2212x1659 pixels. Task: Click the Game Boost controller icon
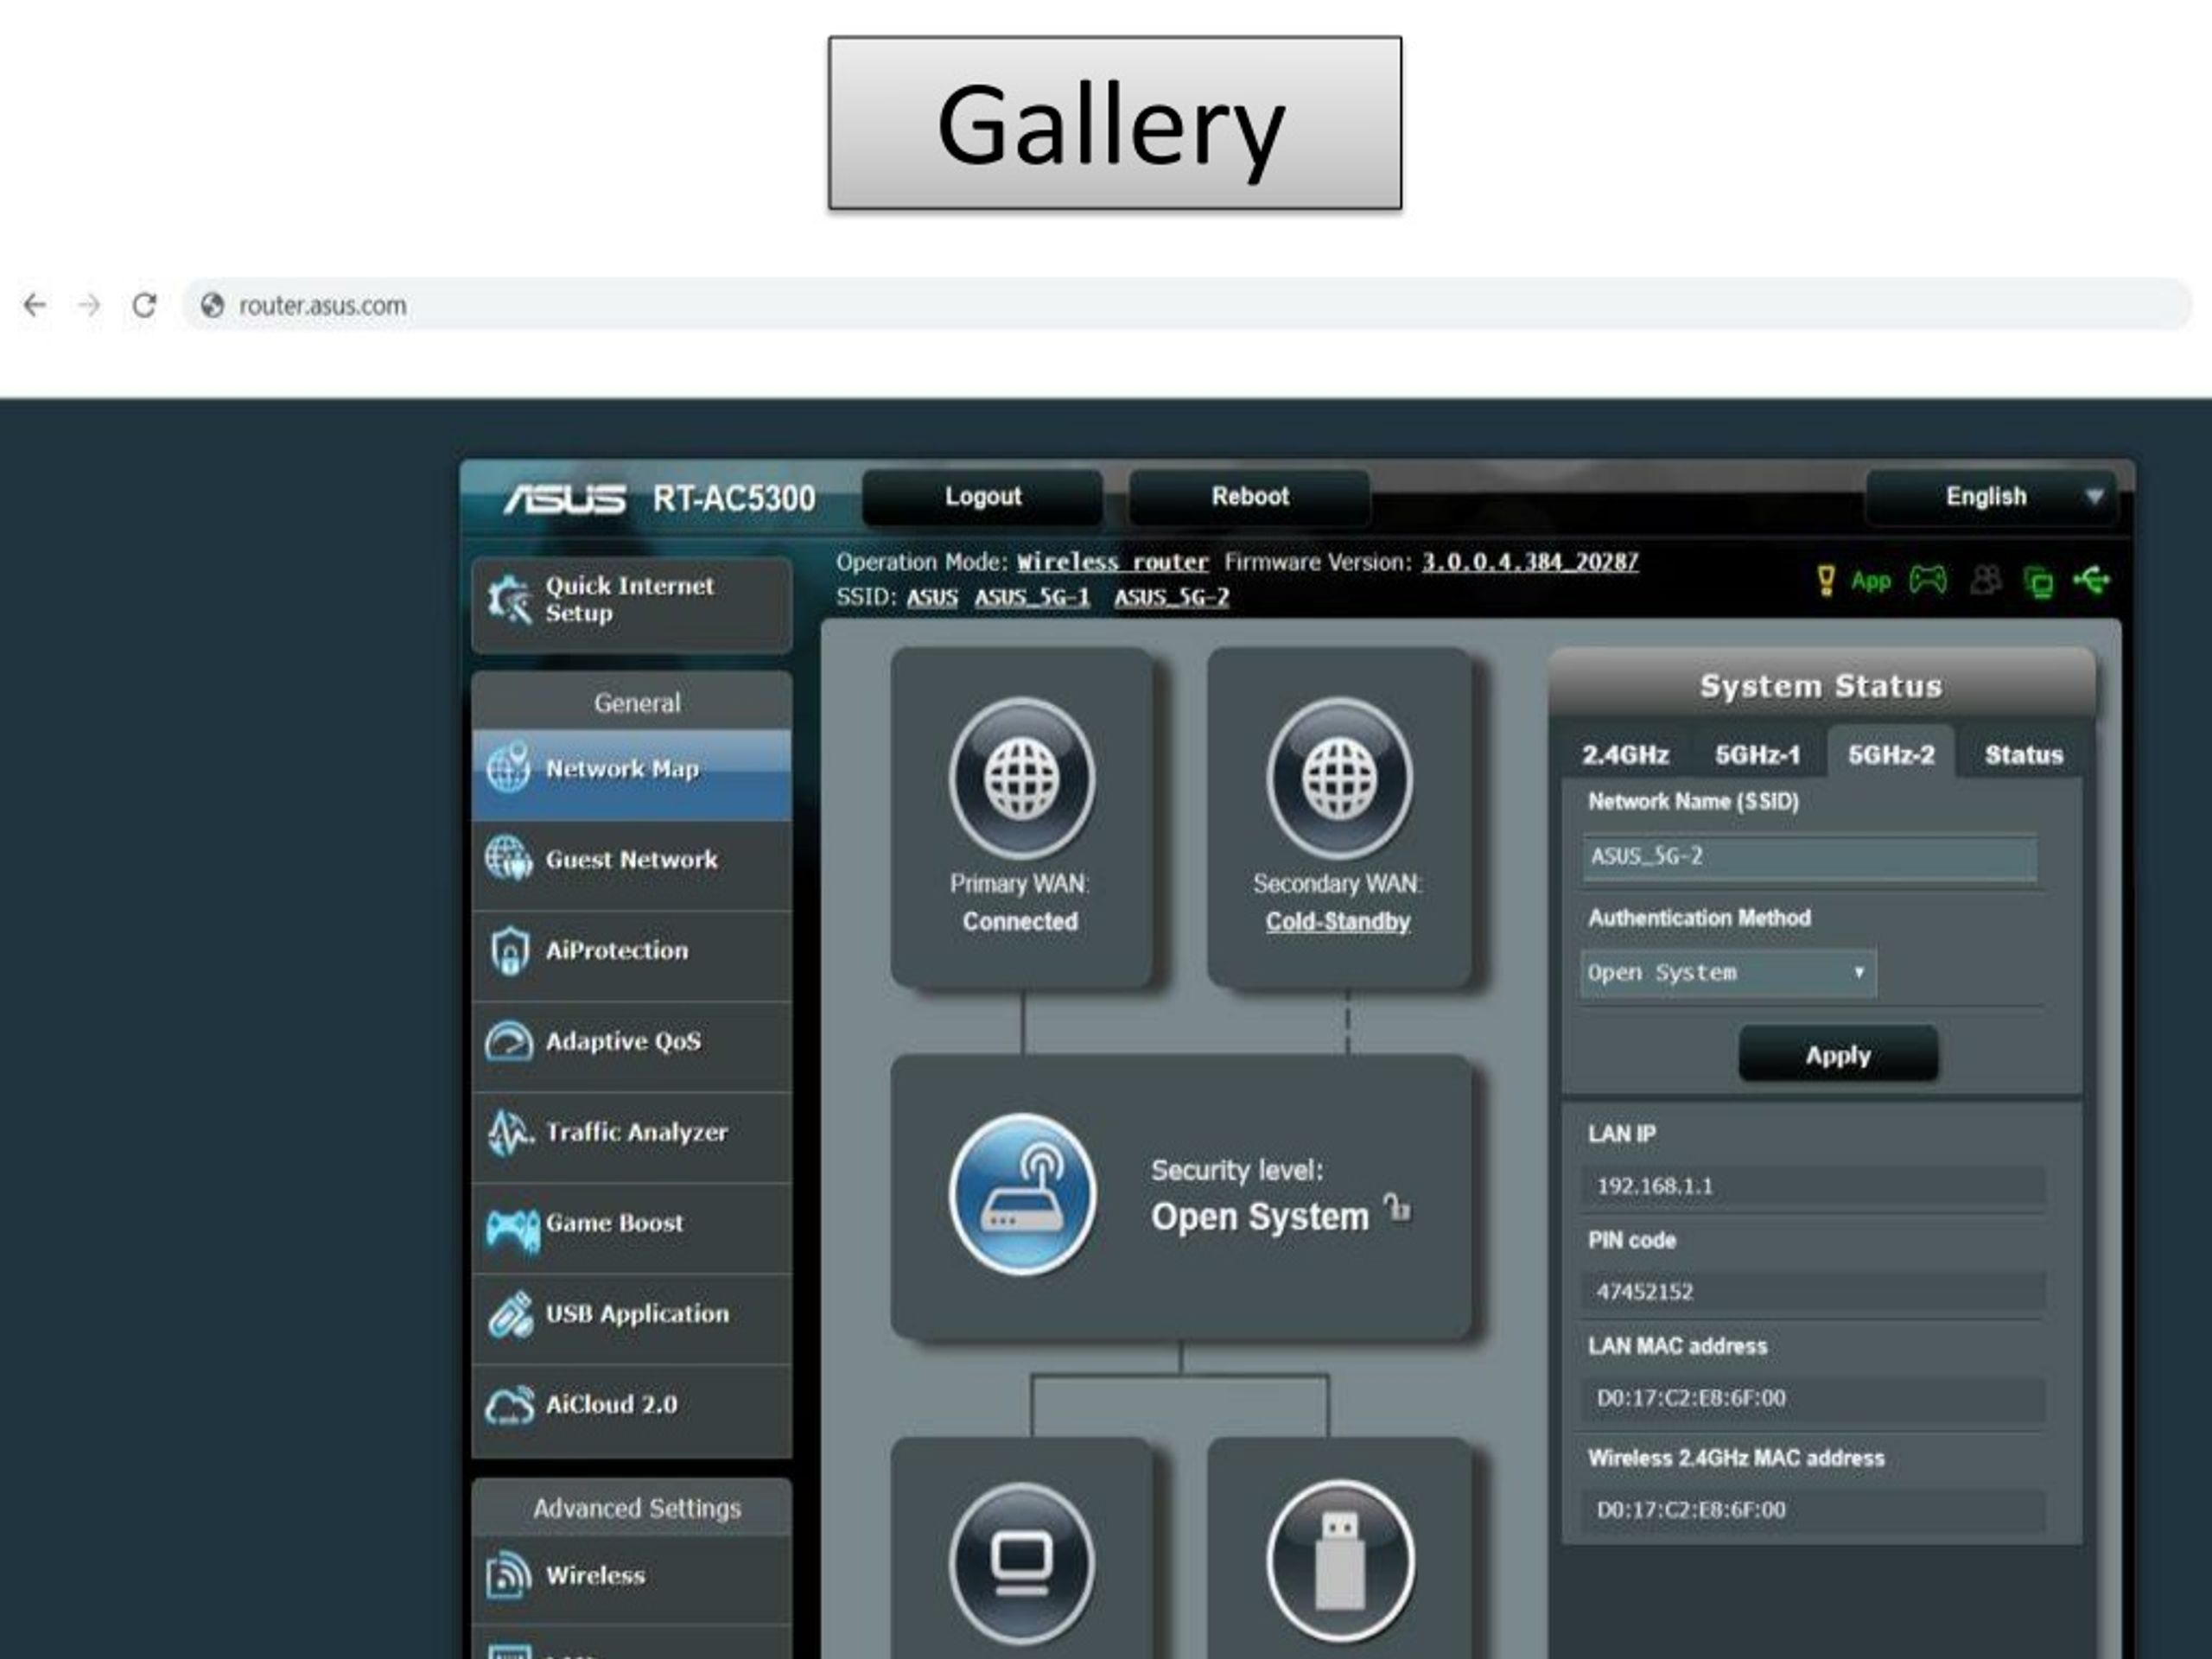coord(512,1229)
